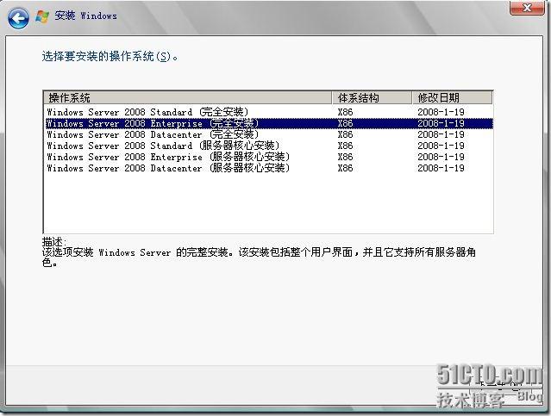
Task: Select Windows Server 2008 Enterprise (完全安装)
Action: (269, 123)
